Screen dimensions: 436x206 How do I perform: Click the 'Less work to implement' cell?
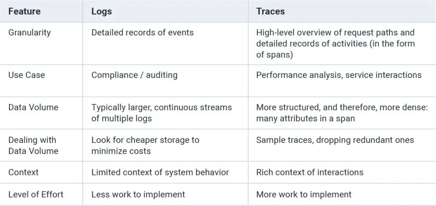[138, 195]
